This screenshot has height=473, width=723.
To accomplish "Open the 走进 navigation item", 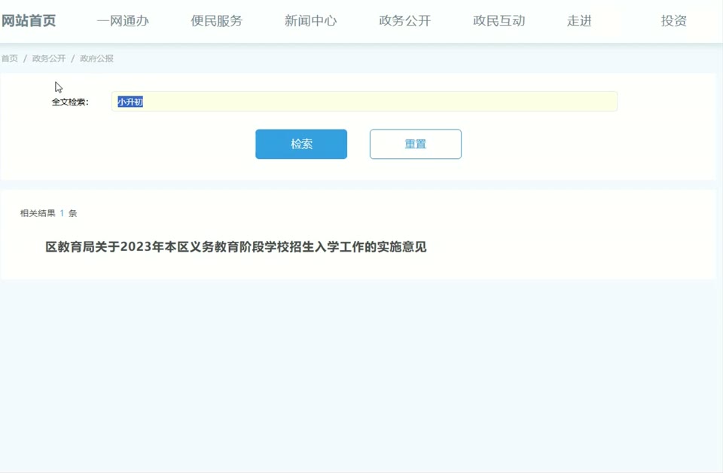I will (579, 21).
